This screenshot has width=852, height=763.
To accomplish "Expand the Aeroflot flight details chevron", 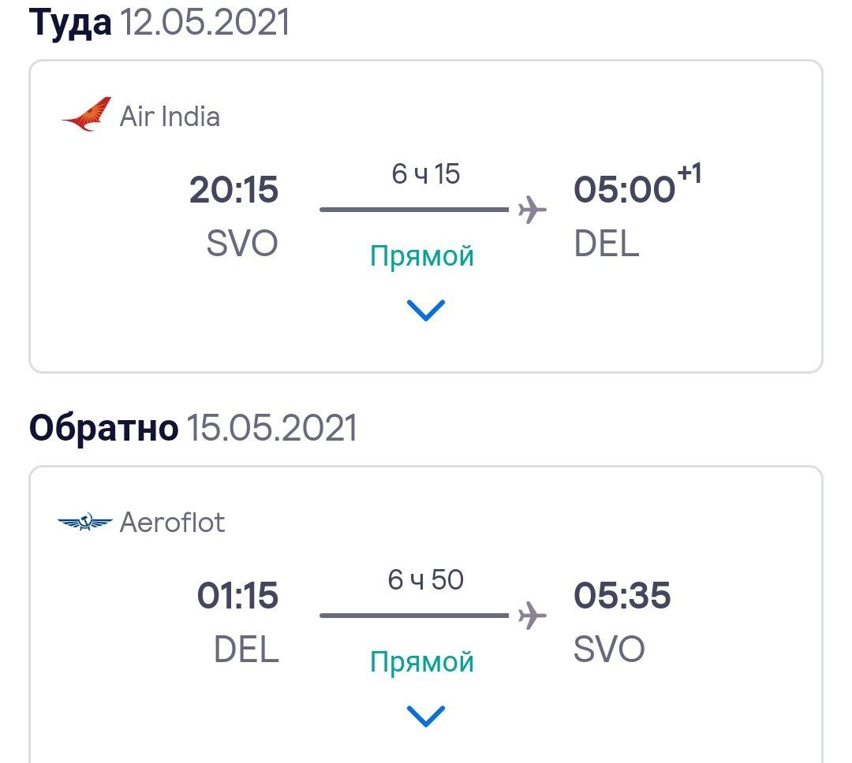I will coord(426,716).
